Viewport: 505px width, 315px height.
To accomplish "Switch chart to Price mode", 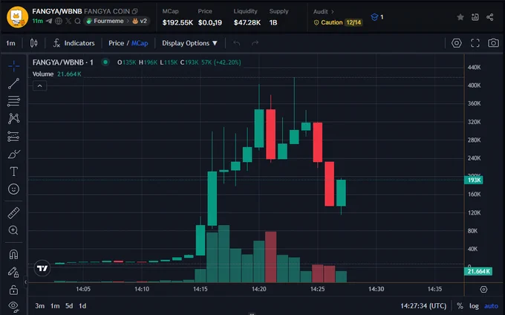I will click(x=116, y=43).
